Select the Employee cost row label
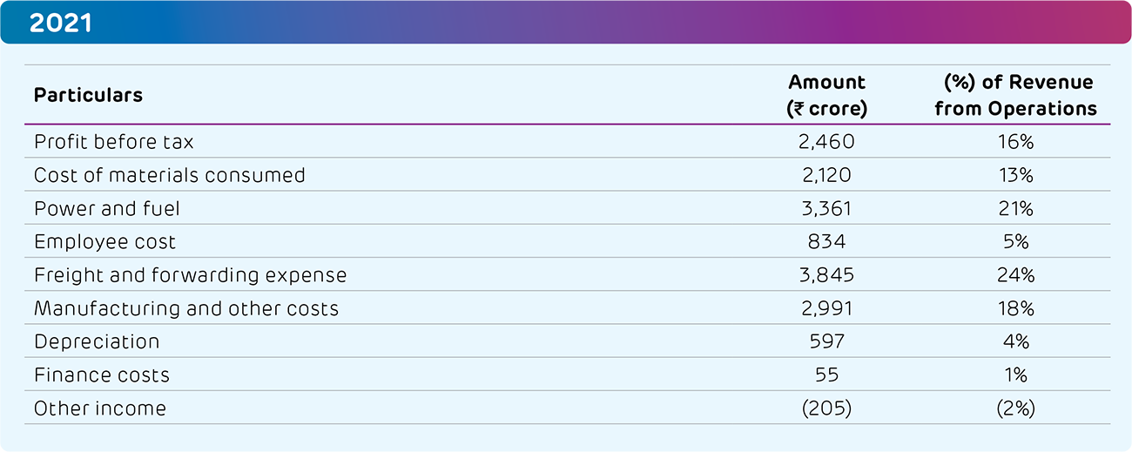Viewport: 1132px width, 452px height. 104,241
